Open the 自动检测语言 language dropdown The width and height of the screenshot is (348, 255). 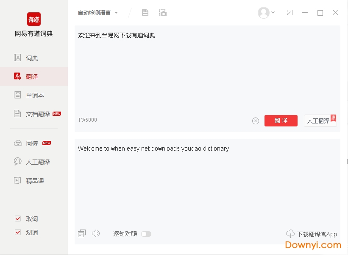(98, 13)
